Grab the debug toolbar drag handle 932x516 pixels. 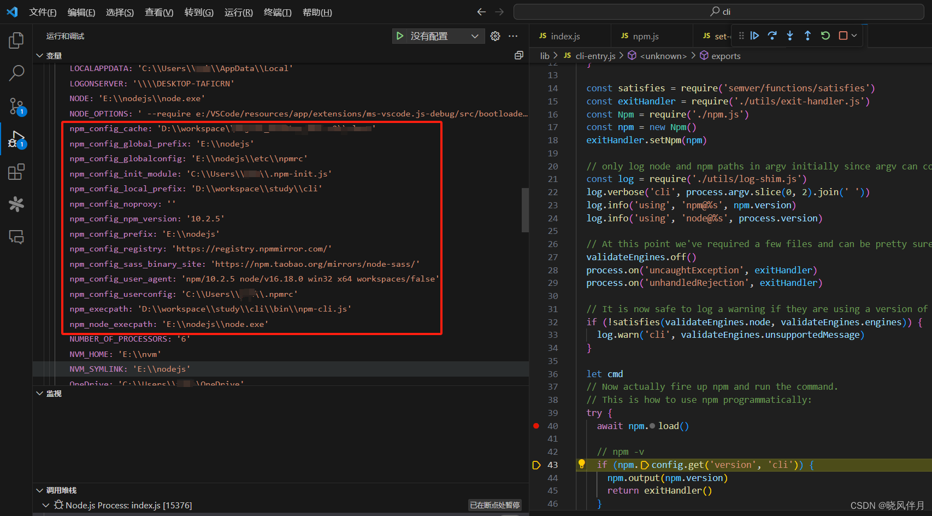pos(741,36)
